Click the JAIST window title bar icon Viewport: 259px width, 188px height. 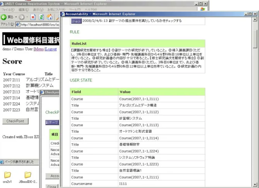click(2, 3)
